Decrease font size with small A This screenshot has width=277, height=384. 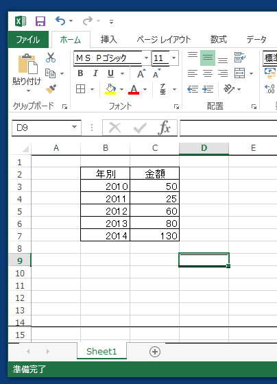point(157,73)
